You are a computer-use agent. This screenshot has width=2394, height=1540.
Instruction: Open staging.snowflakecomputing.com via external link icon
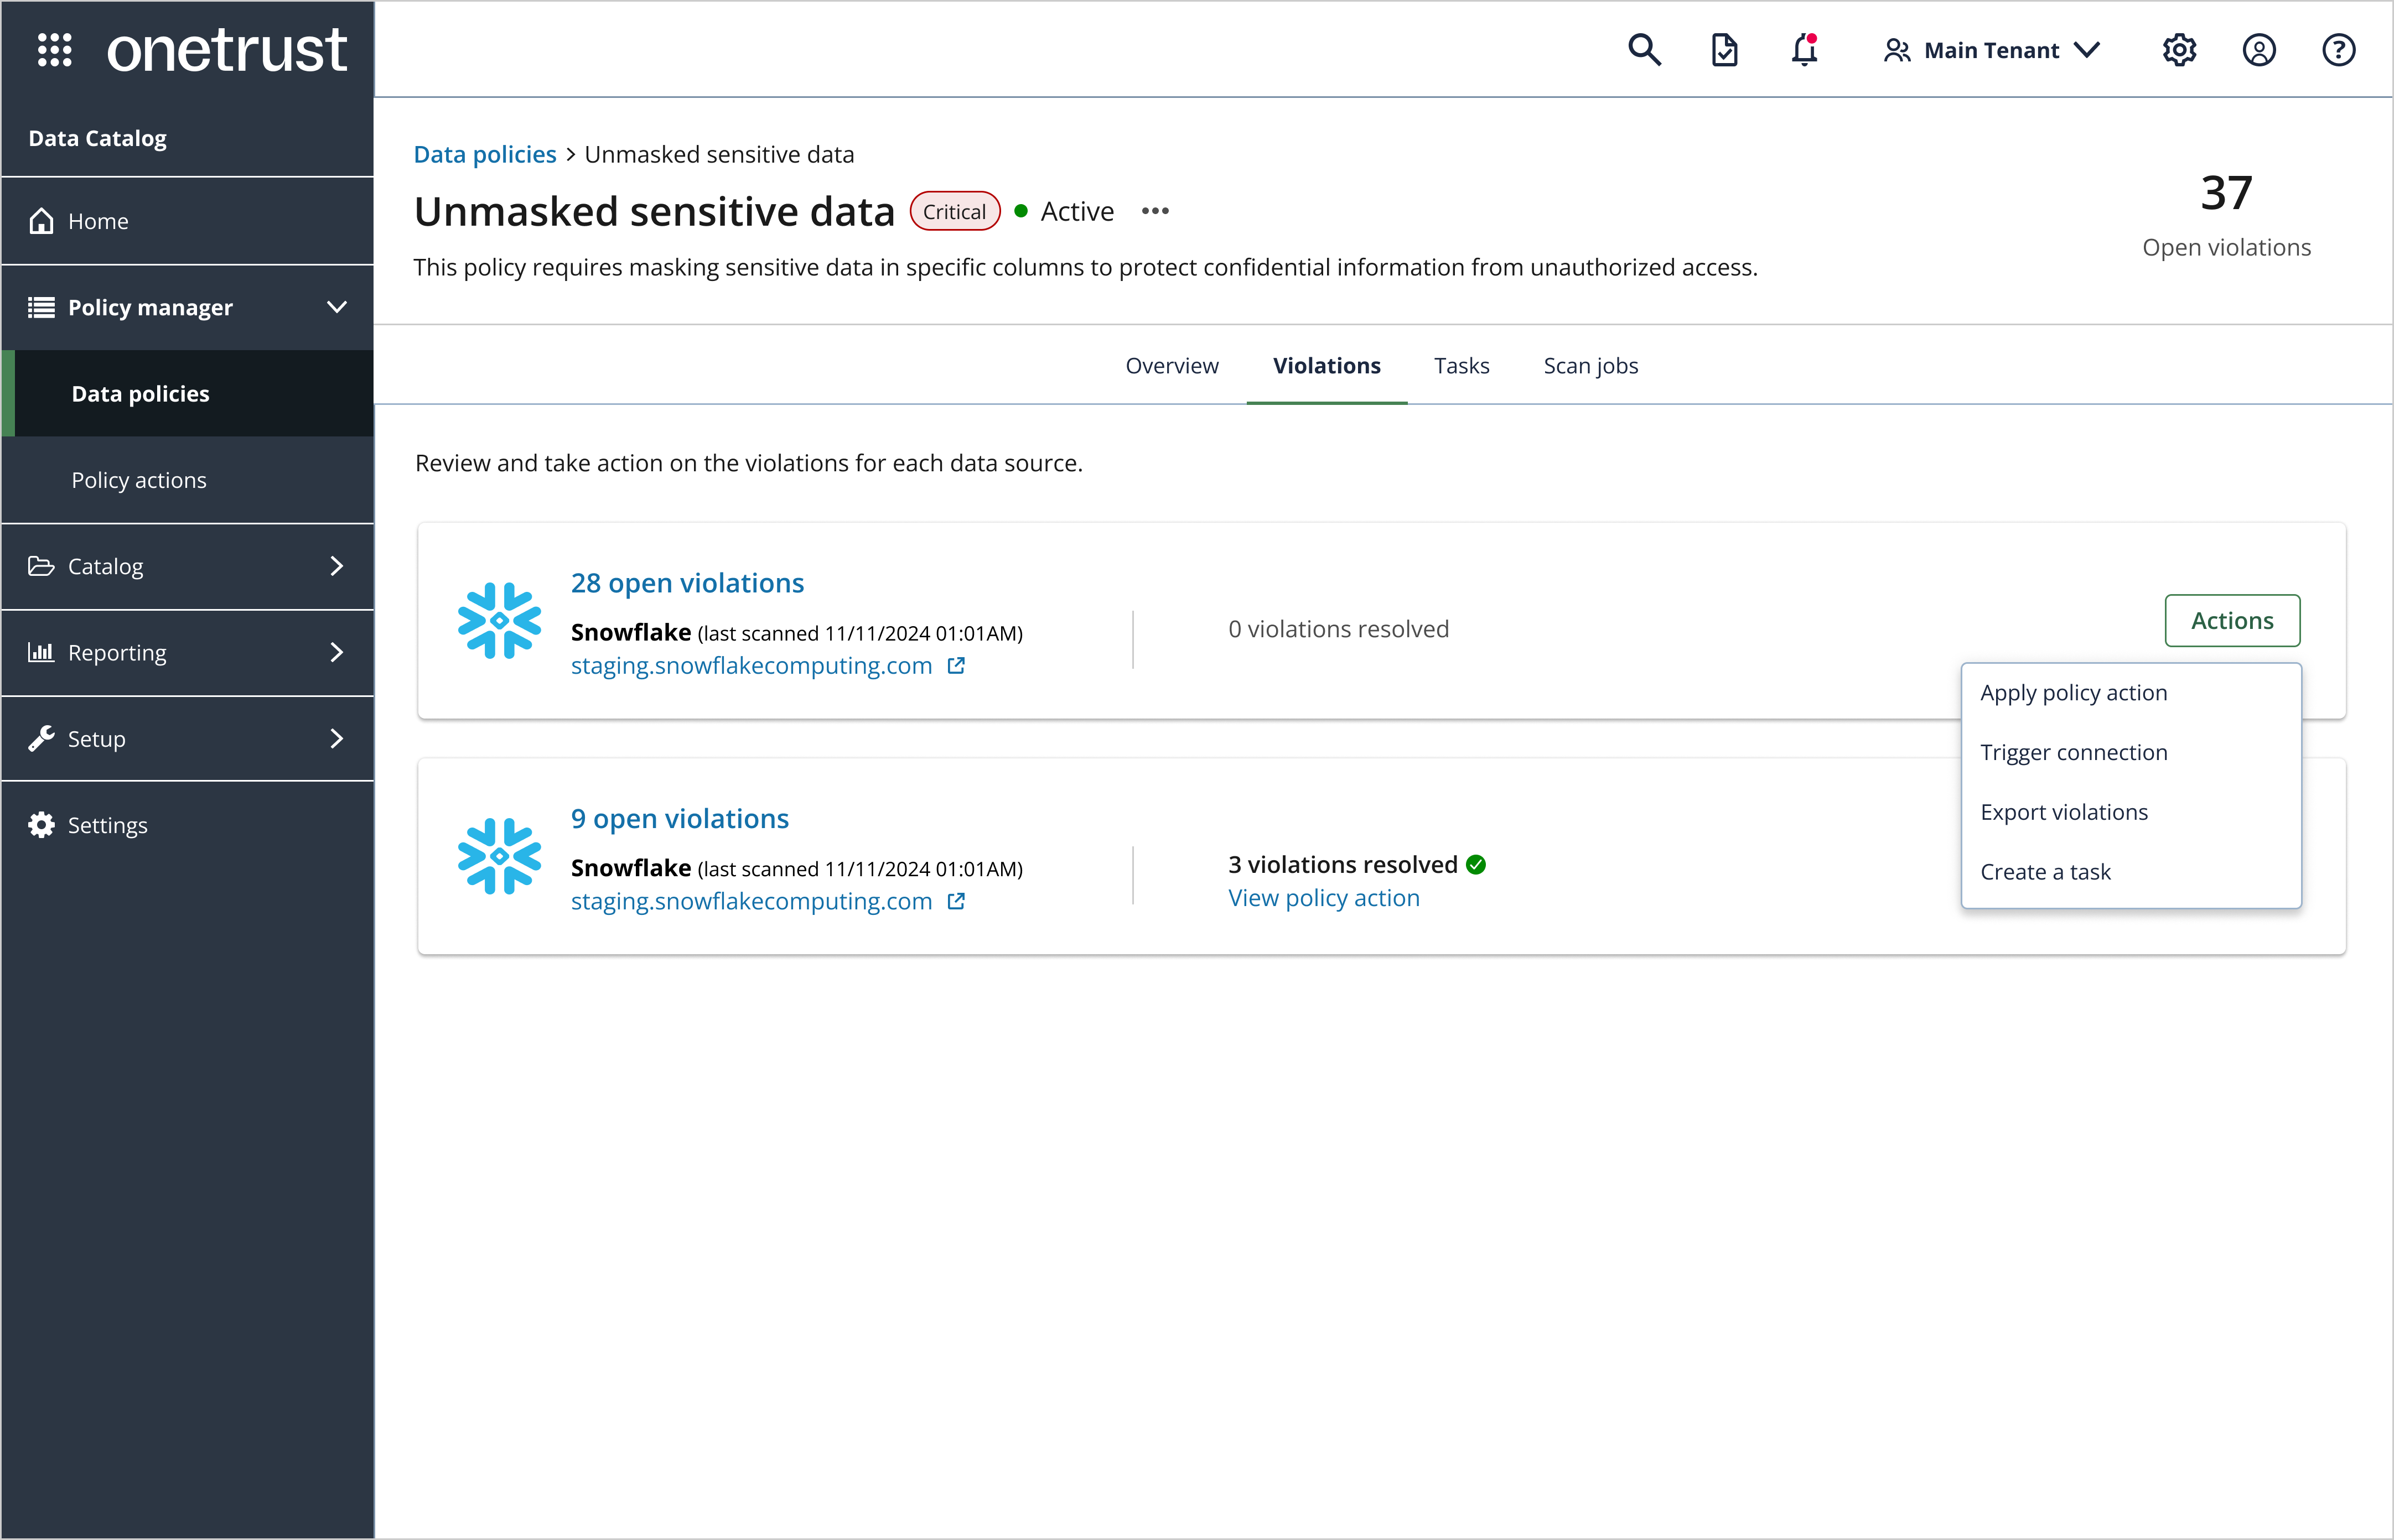click(956, 665)
